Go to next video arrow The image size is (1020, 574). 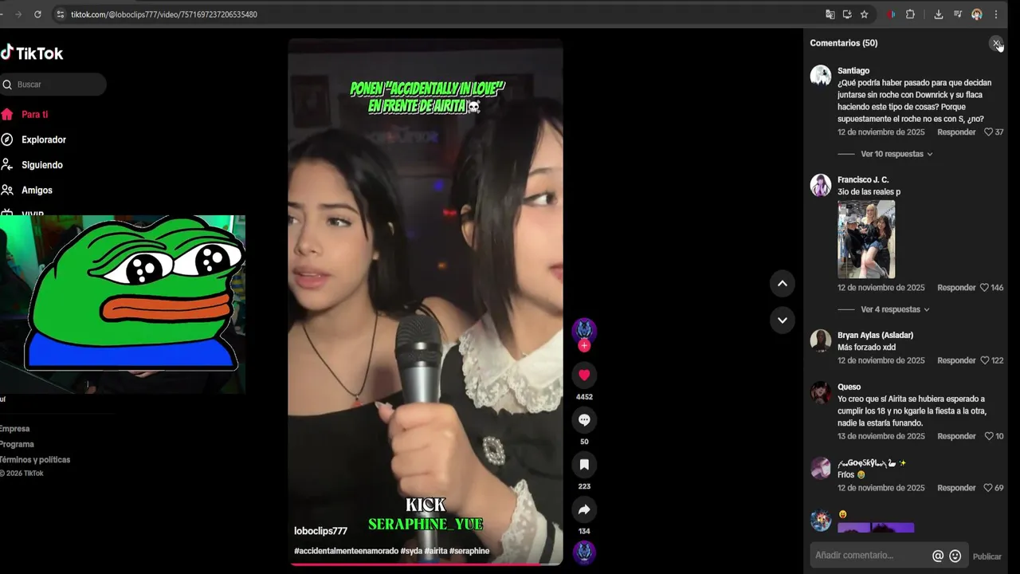[783, 320]
